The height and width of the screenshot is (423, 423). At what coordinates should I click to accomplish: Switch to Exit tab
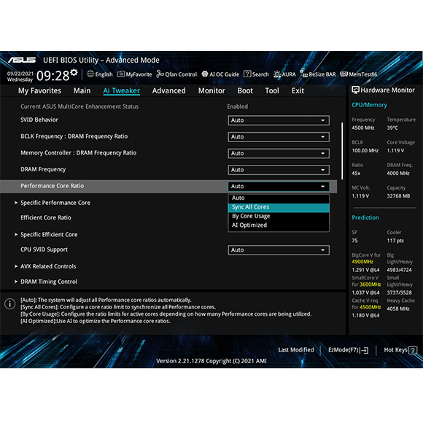298,90
